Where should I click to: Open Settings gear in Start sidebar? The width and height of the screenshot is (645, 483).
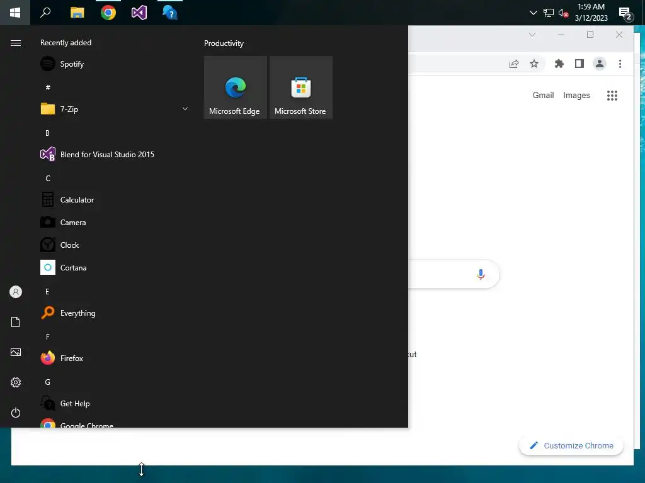(x=16, y=382)
